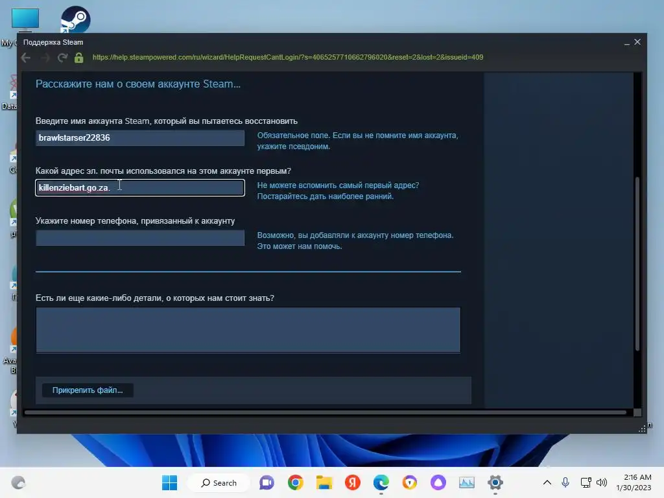The width and height of the screenshot is (664, 498).
Task: Open the Steam desktop shortcut
Action: coord(75,19)
